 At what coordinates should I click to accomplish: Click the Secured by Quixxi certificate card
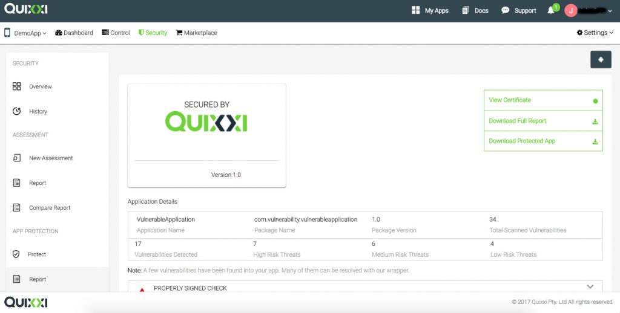tap(206, 135)
